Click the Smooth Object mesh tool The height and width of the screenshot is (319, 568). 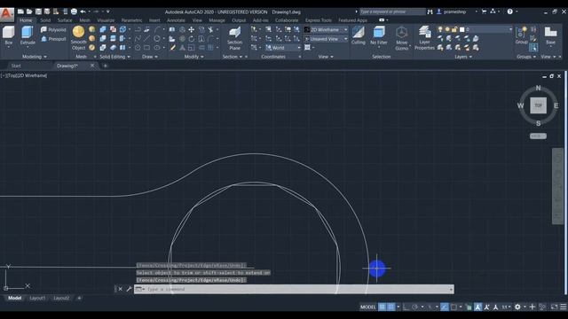(78, 37)
